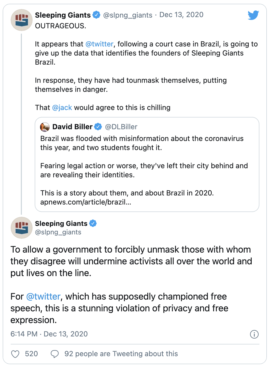Image resolution: width=269 pixels, height=369 pixels.
Task: Open the @jack mention link
Action: tap(62, 108)
